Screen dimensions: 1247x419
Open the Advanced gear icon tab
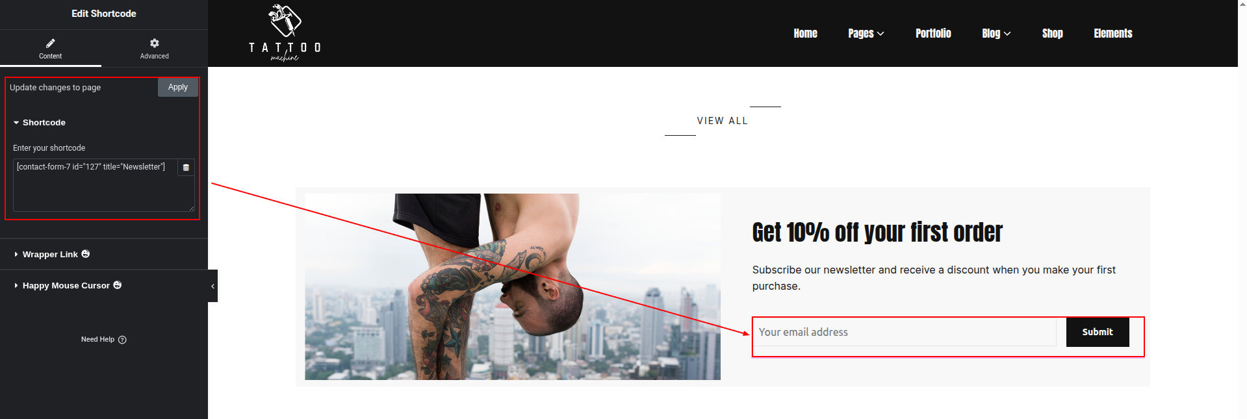pos(155,48)
